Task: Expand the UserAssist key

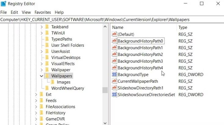Action: coord(42,51)
